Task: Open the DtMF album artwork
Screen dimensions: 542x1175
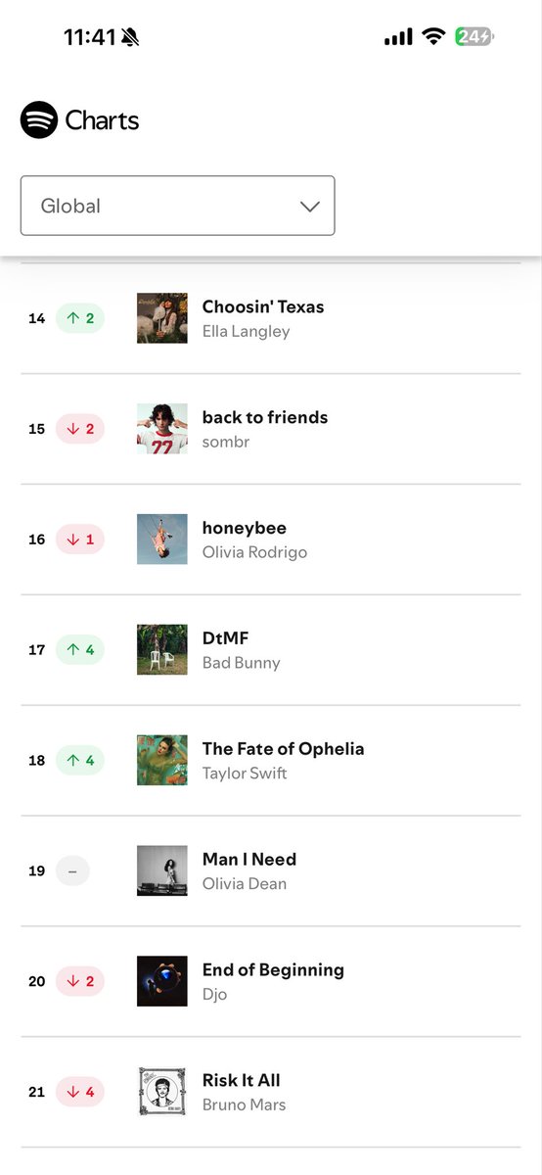Action: pyautogui.click(x=162, y=650)
